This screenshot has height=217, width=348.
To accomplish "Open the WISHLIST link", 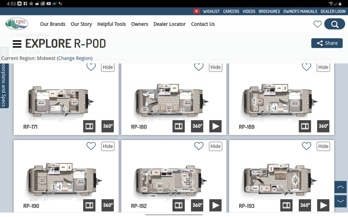I will click(x=211, y=11).
